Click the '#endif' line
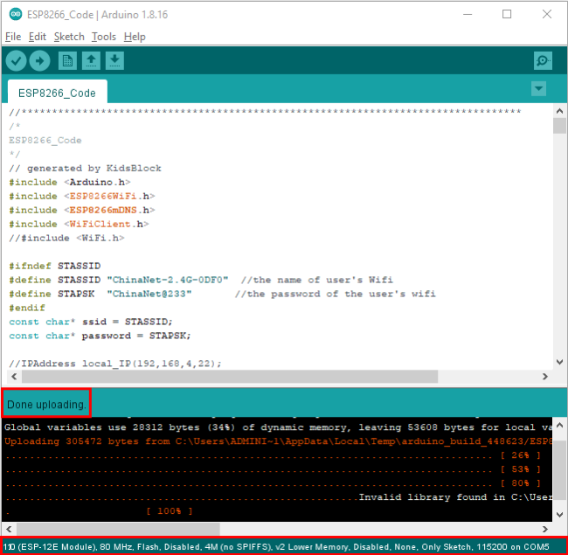Screen dimensions: 568x555 27,308
